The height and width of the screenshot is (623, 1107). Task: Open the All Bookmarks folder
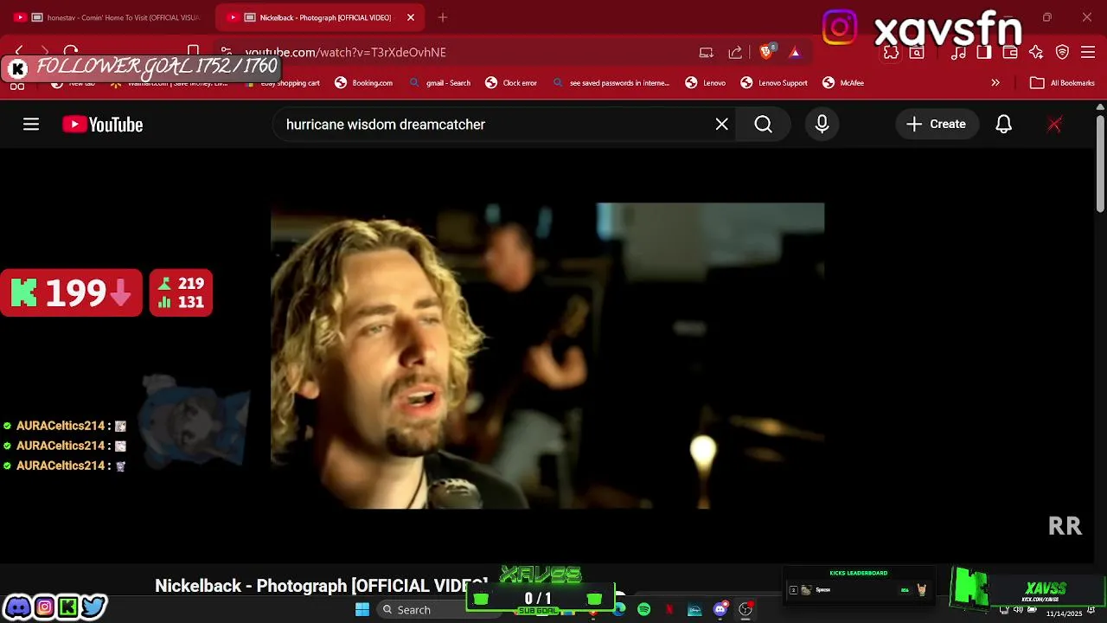[1062, 83]
